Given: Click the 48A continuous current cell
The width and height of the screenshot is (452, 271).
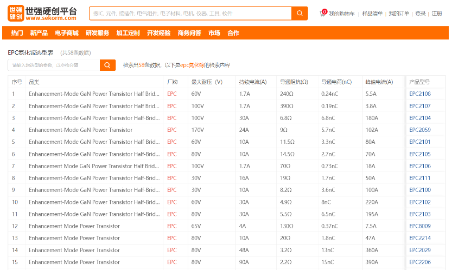Looking at the screenshot, I should pos(244,250).
